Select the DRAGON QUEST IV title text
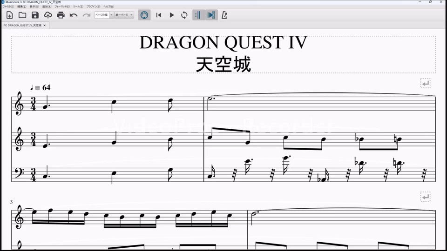 (x=223, y=43)
